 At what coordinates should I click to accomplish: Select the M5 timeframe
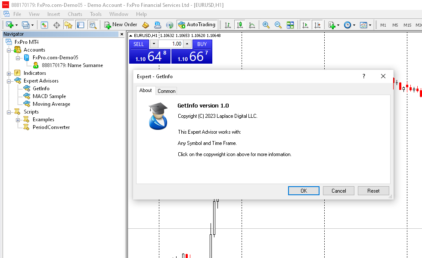395,25
